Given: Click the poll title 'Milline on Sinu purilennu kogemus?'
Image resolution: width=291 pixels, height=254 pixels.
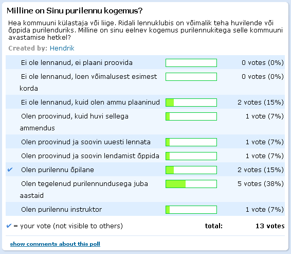Looking at the screenshot, I should coord(75,11).
